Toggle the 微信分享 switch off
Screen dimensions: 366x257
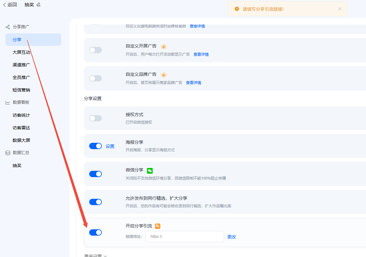96,174
